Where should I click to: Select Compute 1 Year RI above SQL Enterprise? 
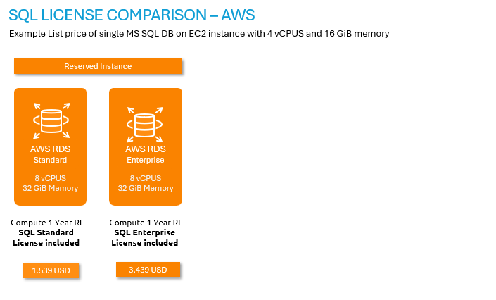pyautogui.click(x=144, y=223)
